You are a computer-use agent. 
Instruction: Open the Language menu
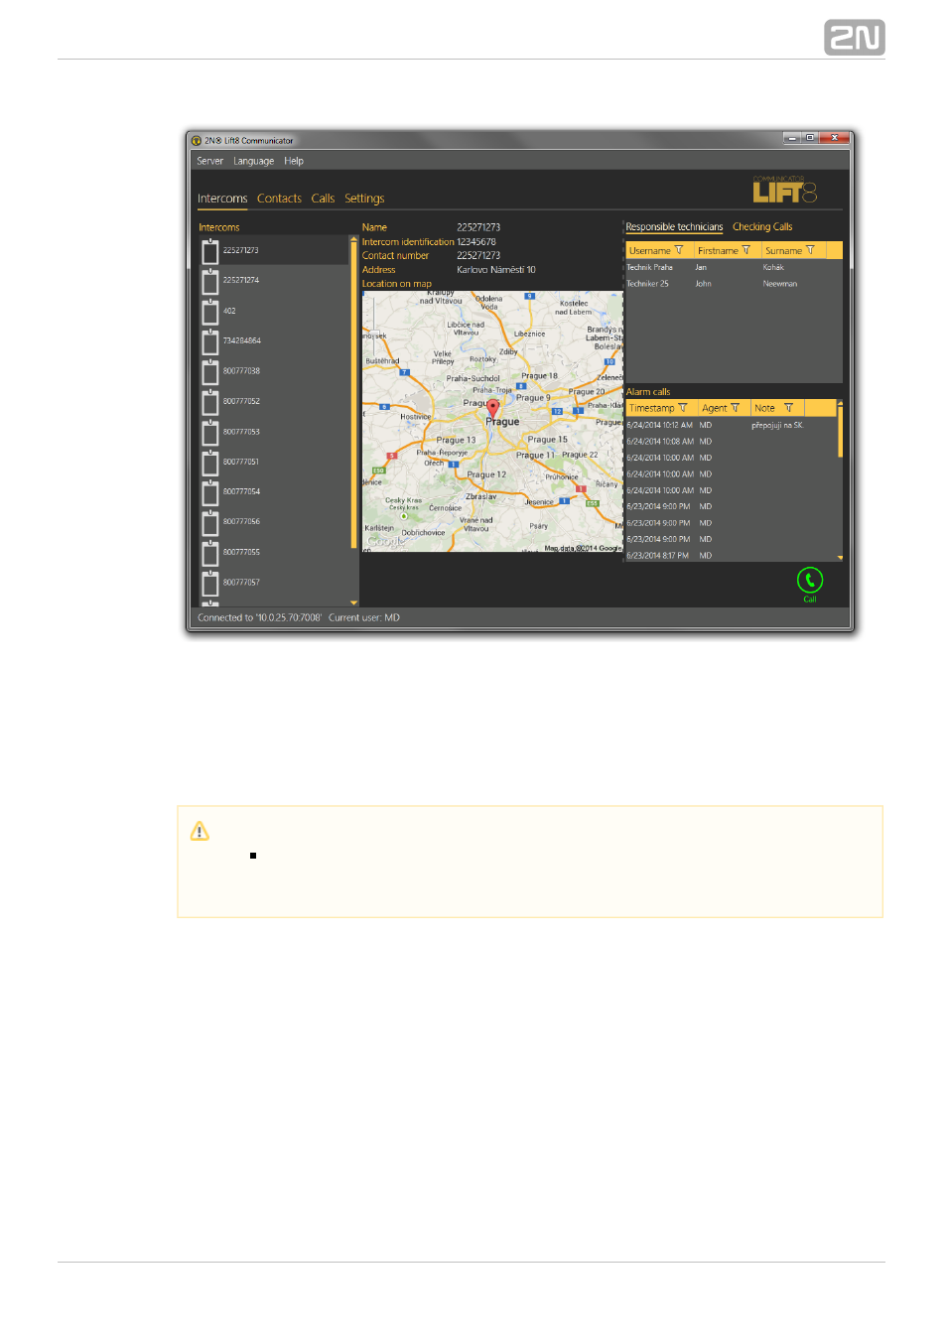(253, 161)
